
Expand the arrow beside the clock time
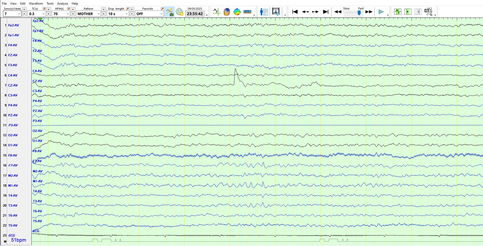207,15
